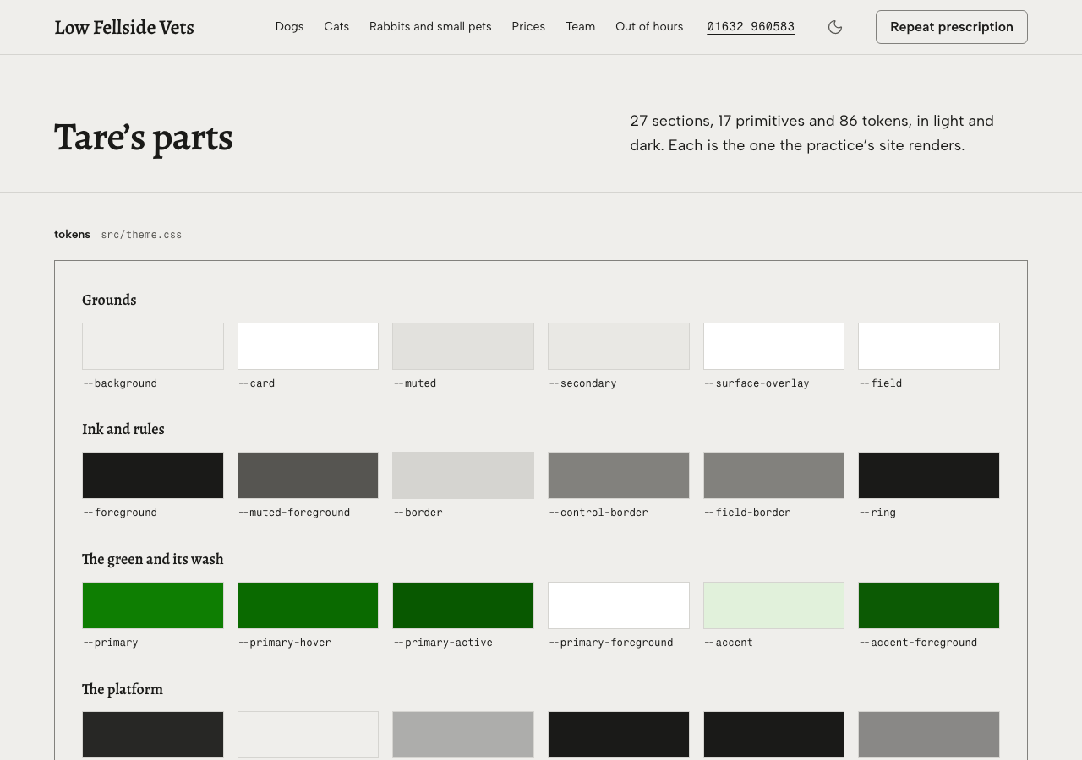Select the --foreground ink swatch
1082x760 pixels.
coord(153,475)
